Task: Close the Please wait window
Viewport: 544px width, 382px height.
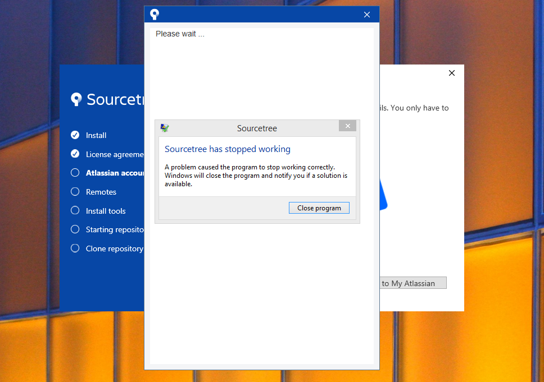Action: [x=367, y=15]
